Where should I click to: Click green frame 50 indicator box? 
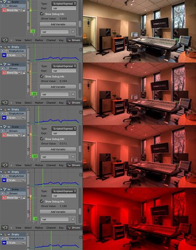(35, 156)
